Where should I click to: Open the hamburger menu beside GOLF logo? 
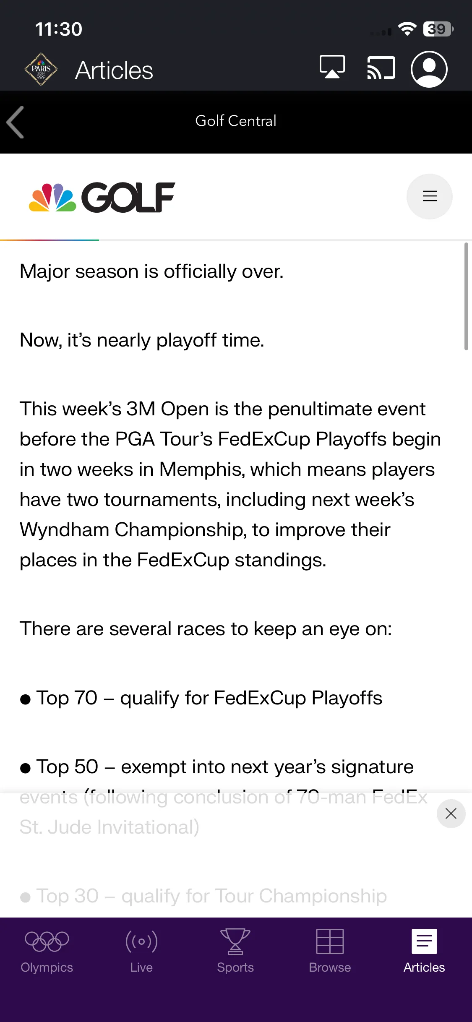429,196
